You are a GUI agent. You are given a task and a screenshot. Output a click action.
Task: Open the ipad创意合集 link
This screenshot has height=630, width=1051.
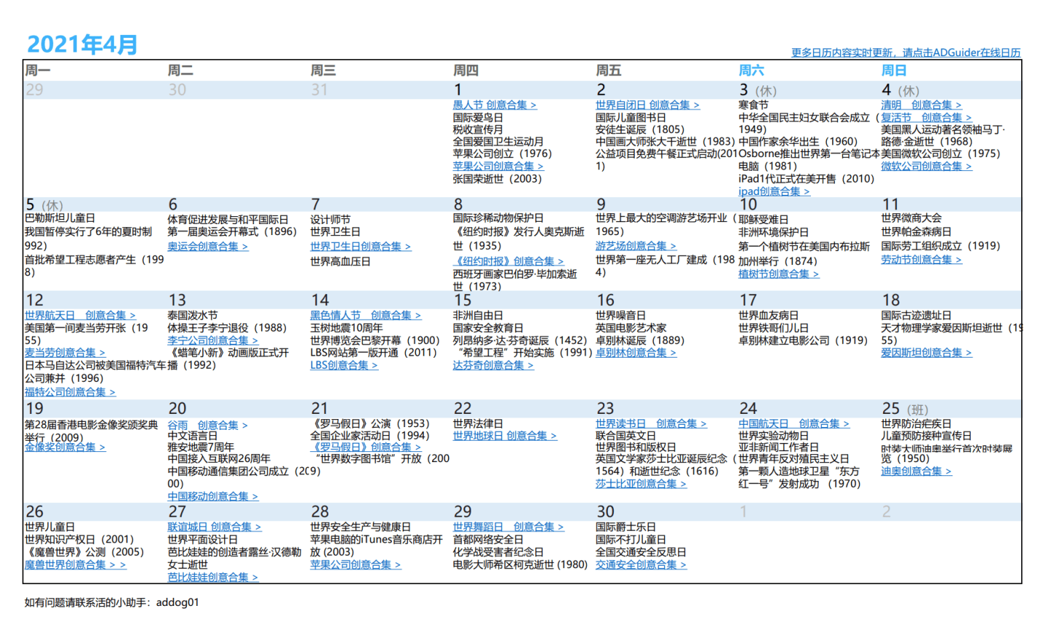tap(774, 191)
